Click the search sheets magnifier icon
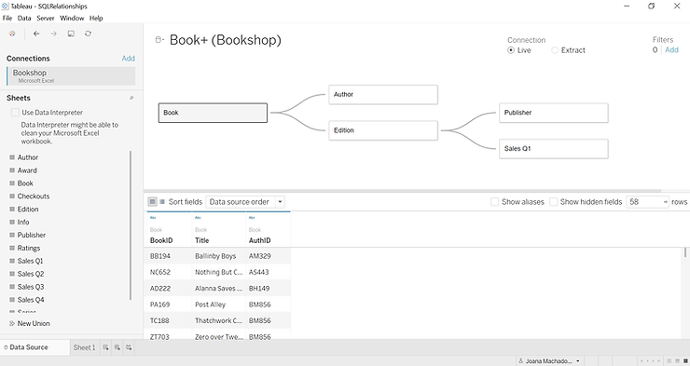690x366 pixels. point(131,98)
